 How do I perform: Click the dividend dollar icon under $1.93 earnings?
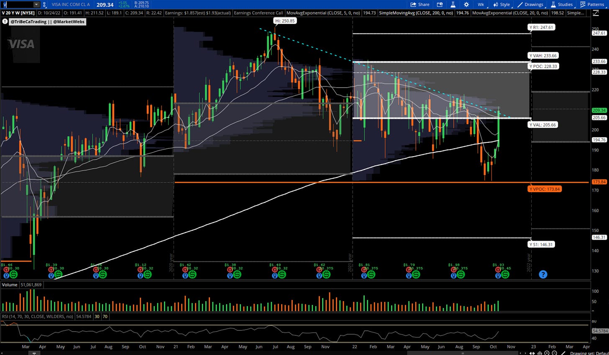[505, 275]
